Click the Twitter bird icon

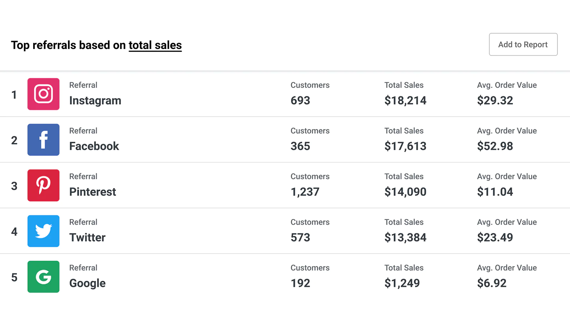tap(43, 231)
